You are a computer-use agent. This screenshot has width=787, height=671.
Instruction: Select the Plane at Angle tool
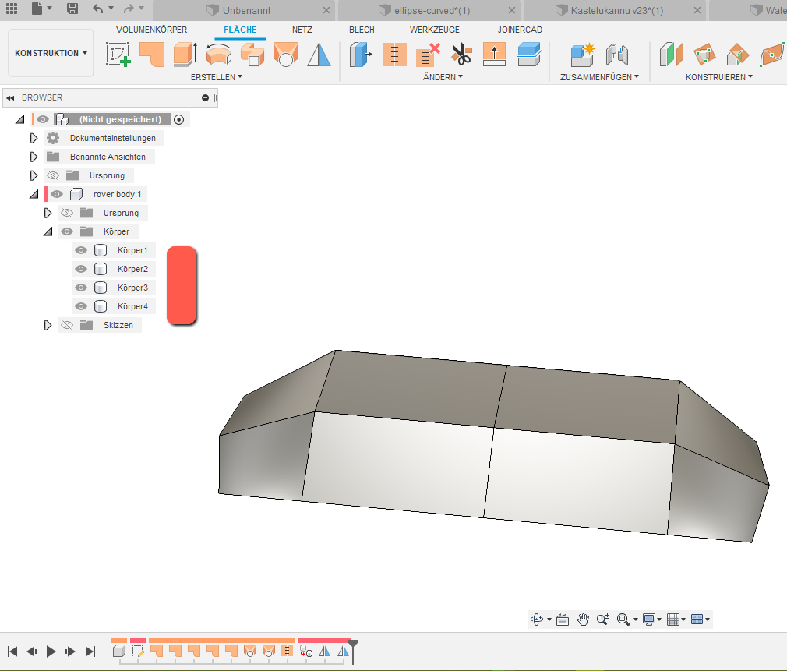704,55
